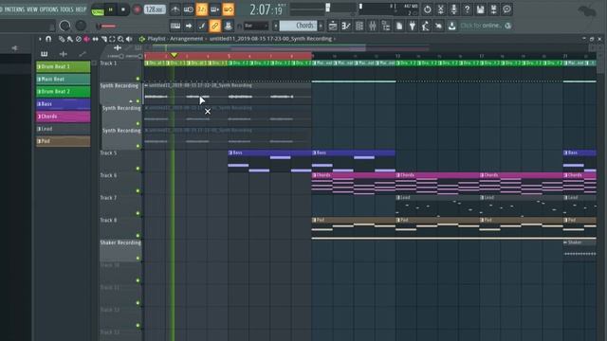Select the playlist delete tool
The height and width of the screenshot is (341, 607).
[79, 39]
